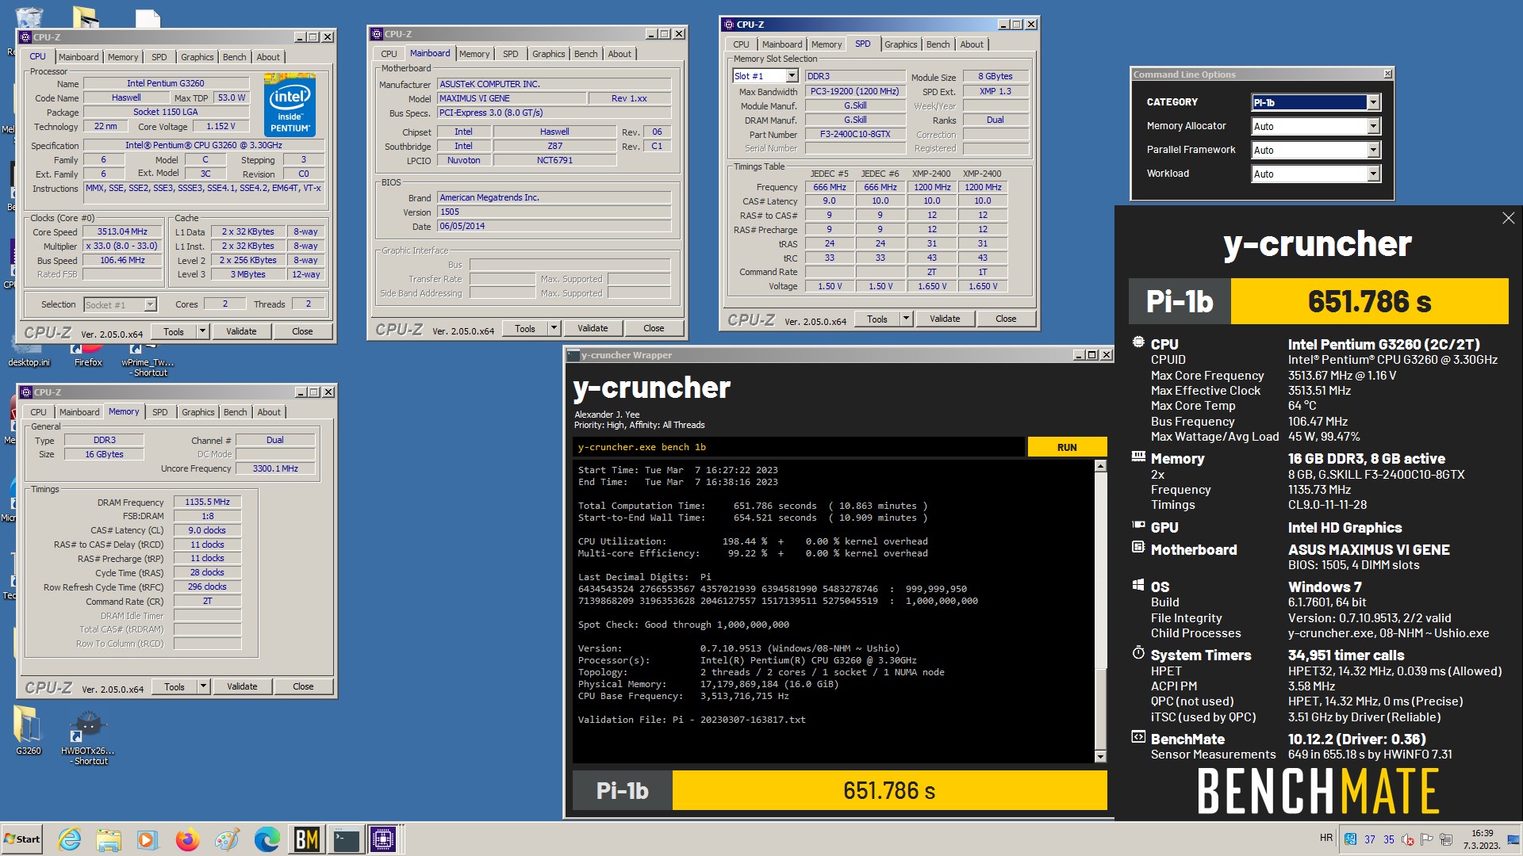Click Validate in CPU-Z SPD window
This screenshot has height=856, width=1523.
945,319
